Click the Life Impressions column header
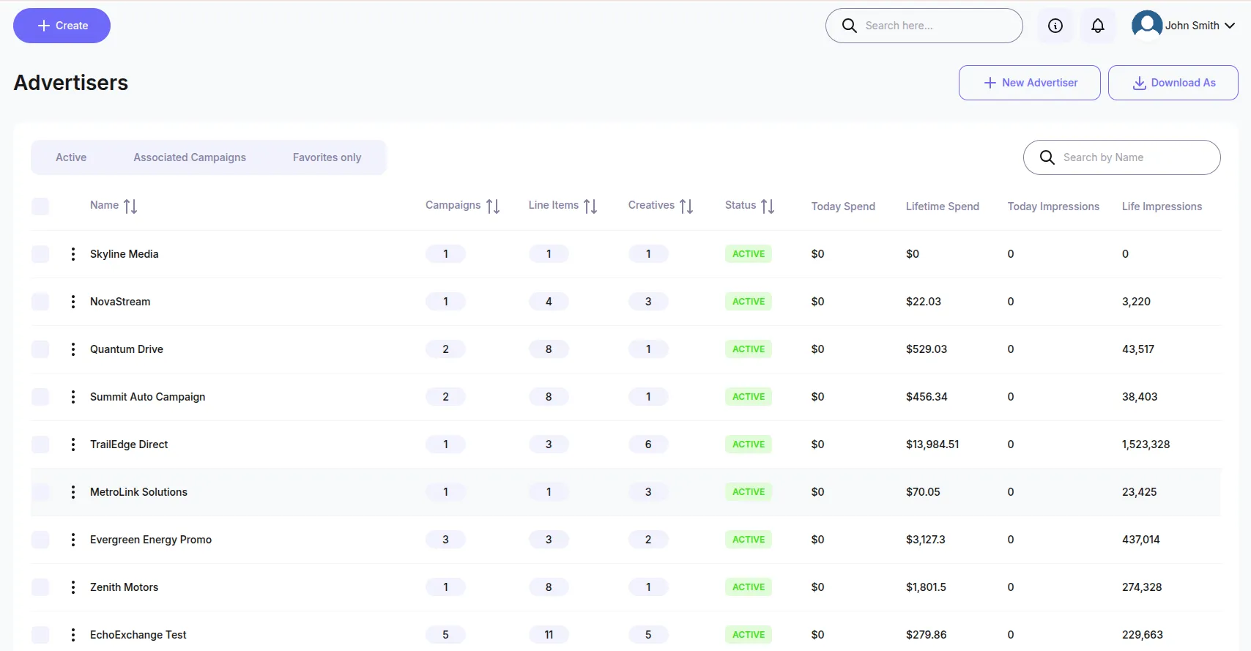Image resolution: width=1251 pixels, height=651 pixels. point(1162,207)
